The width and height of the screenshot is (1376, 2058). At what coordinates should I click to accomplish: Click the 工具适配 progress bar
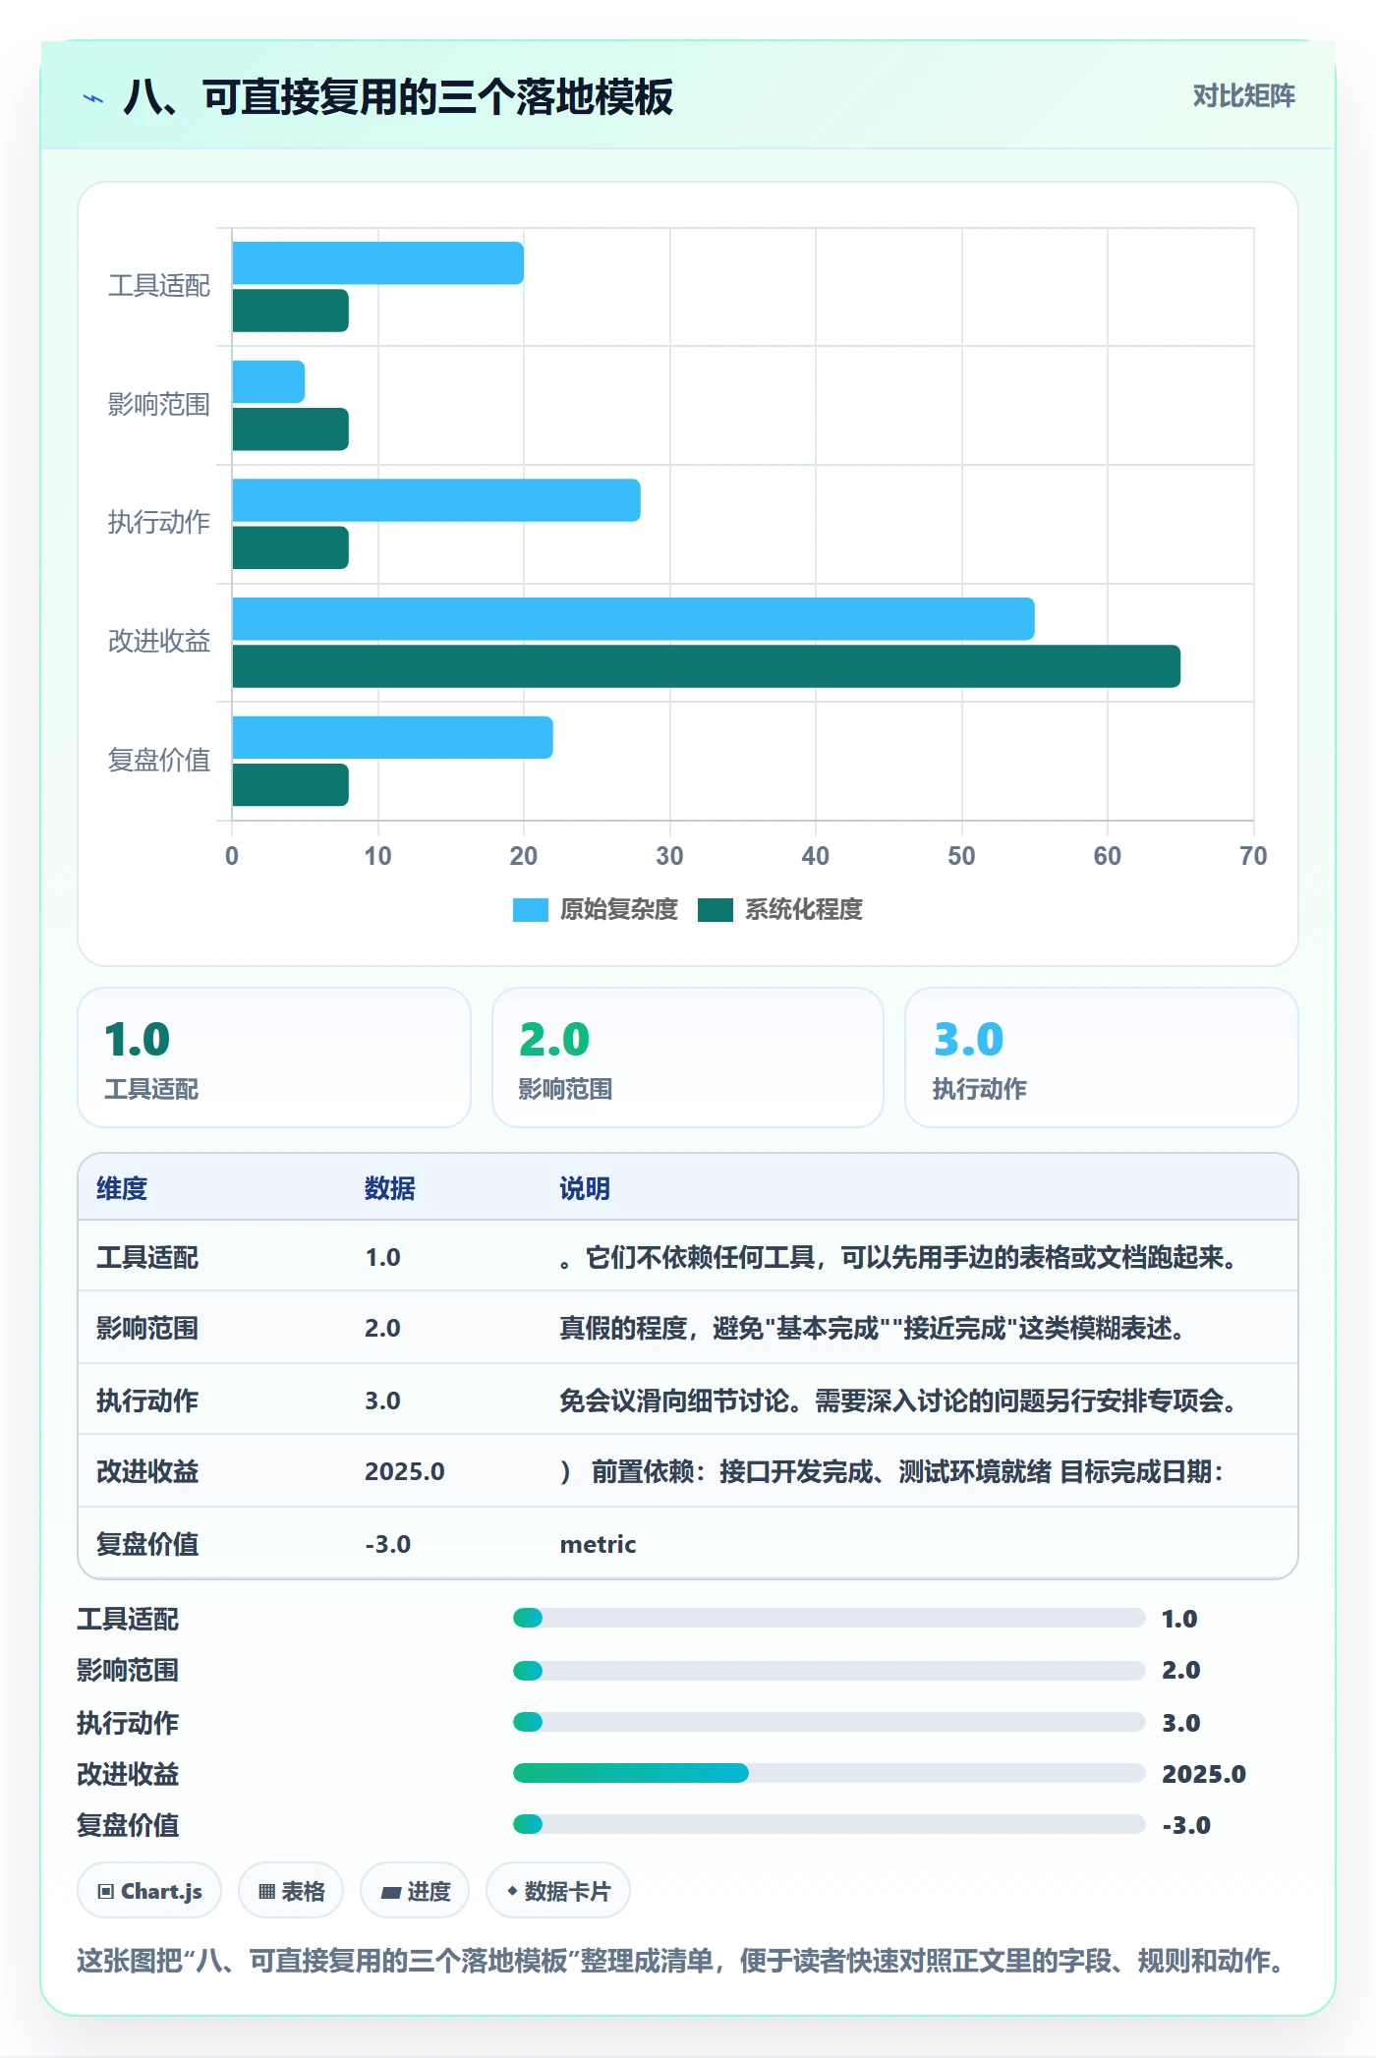coord(829,1618)
